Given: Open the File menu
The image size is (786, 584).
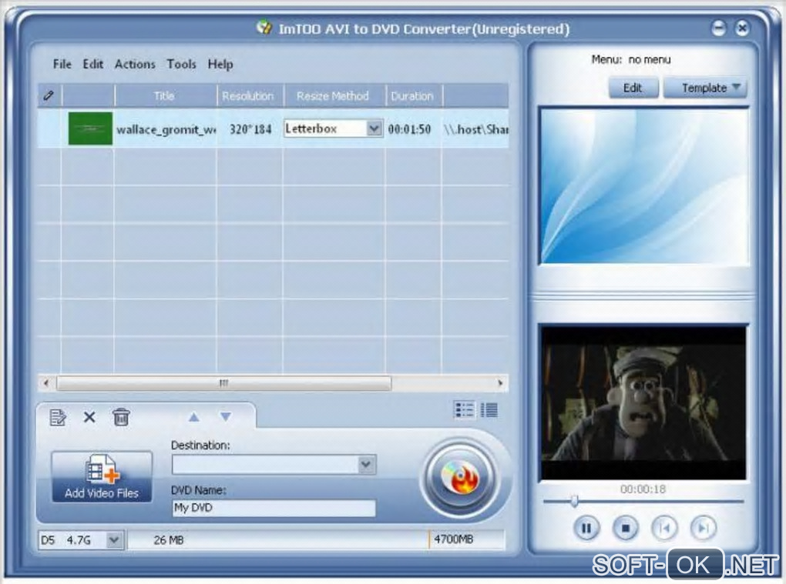Looking at the screenshot, I should (x=62, y=64).
